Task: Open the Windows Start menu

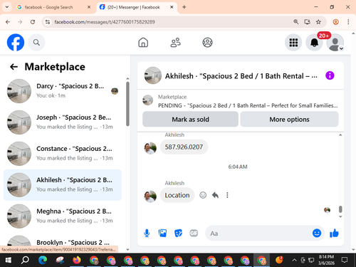Action: click(9, 260)
